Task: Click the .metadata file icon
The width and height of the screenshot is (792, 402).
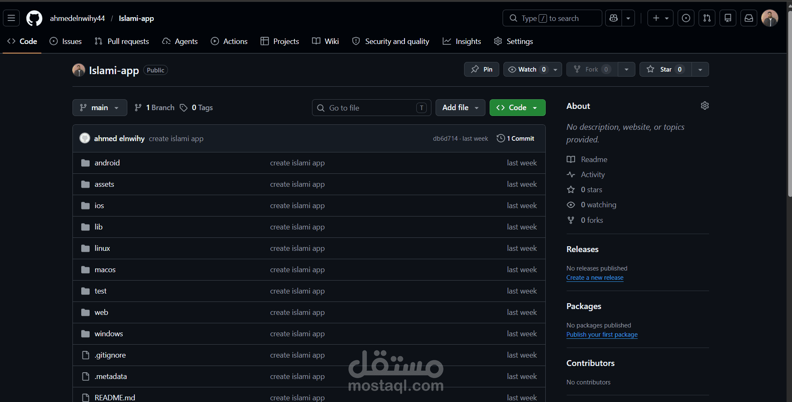Action: (85, 376)
